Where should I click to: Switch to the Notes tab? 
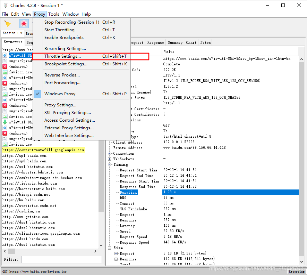[x=205, y=43]
